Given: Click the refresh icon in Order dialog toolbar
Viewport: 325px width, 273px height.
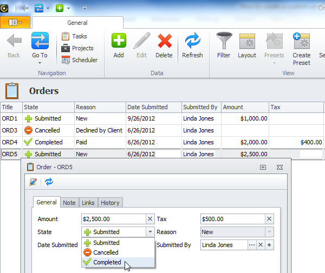Looking at the screenshot, I should pos(49,182).
